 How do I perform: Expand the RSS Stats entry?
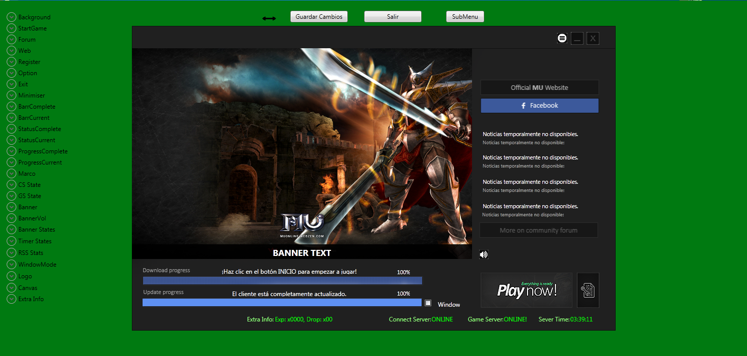coord(11,252)
